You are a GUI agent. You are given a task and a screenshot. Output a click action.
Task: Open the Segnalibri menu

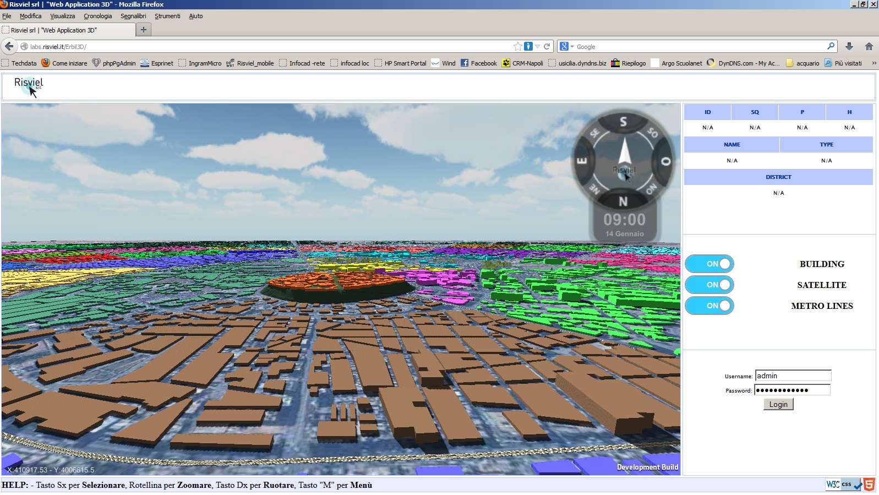coord(133,16)
